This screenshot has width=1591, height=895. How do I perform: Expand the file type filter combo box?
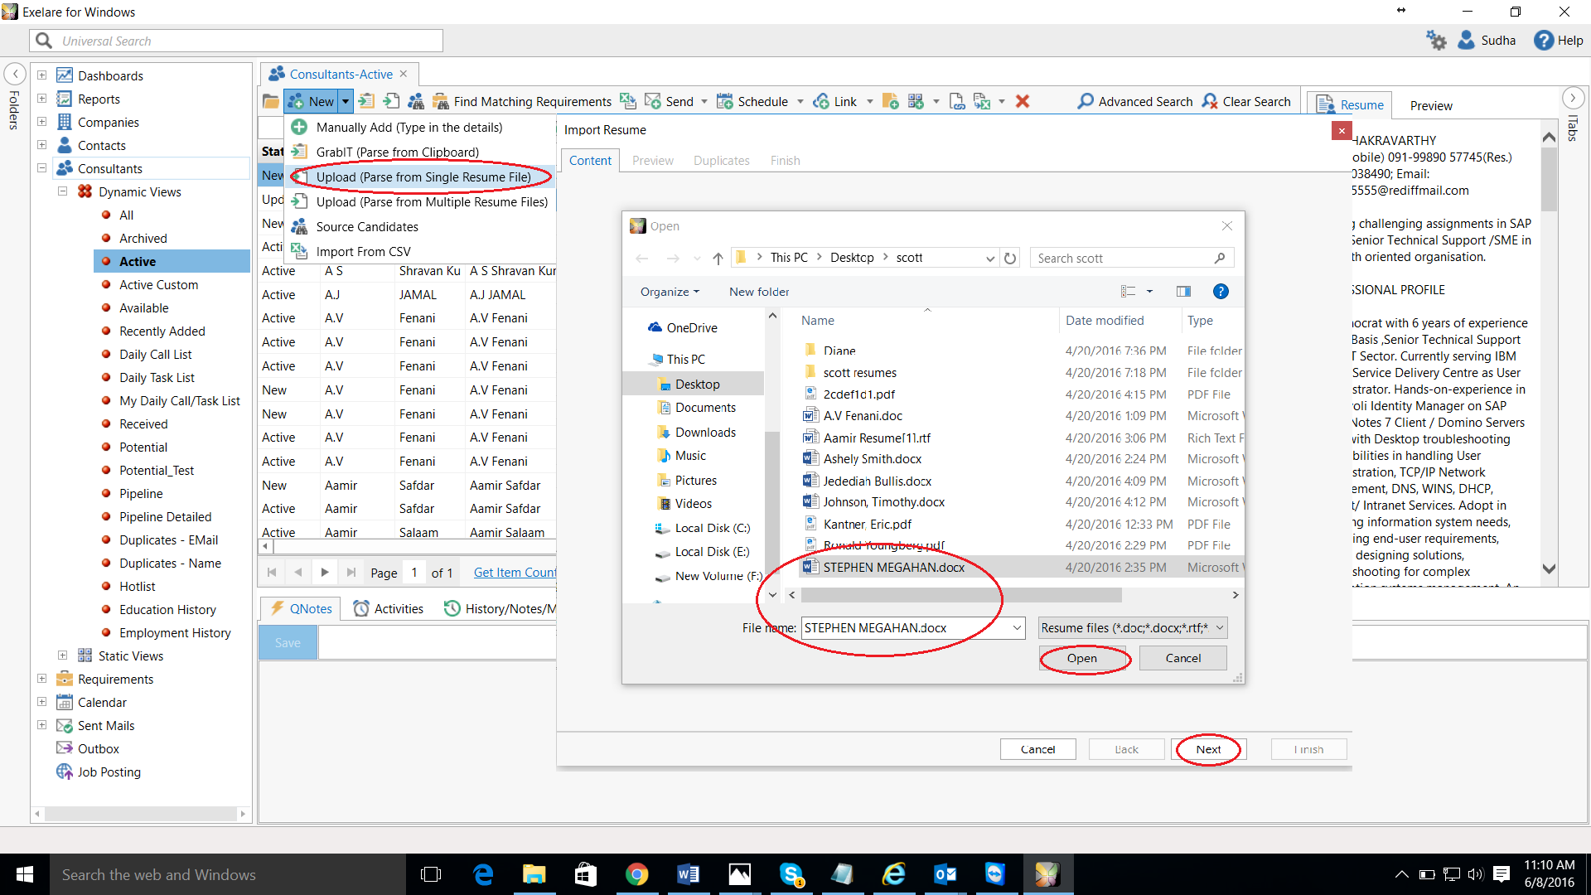[x=1132, y=627]
